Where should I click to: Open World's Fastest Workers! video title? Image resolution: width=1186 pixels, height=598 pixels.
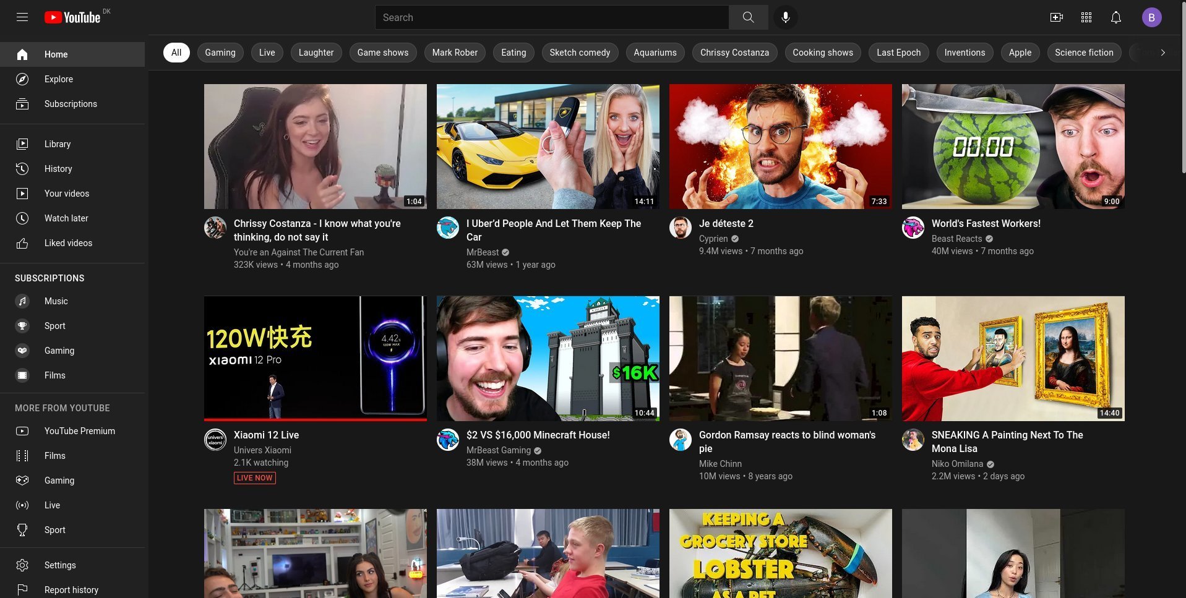click(x=986, y=223)
